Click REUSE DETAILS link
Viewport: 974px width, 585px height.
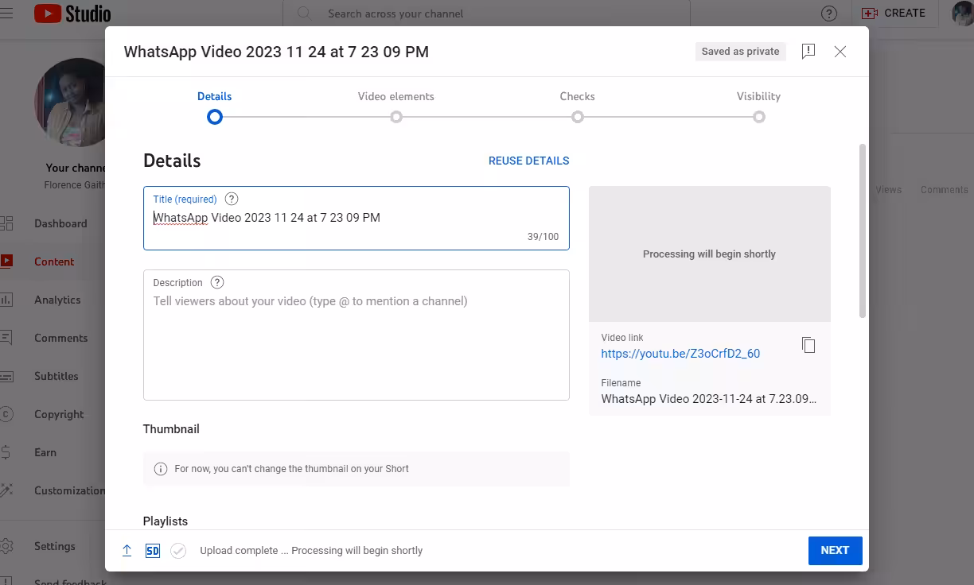(529, 161)
